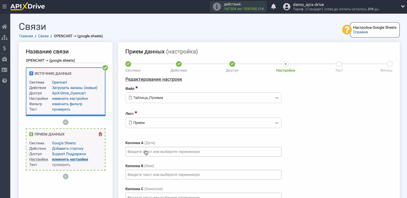This screenshot has height=198, width=407.
Task: Click Колонка B (Имя) input field
Action: [x=203, y=175]
